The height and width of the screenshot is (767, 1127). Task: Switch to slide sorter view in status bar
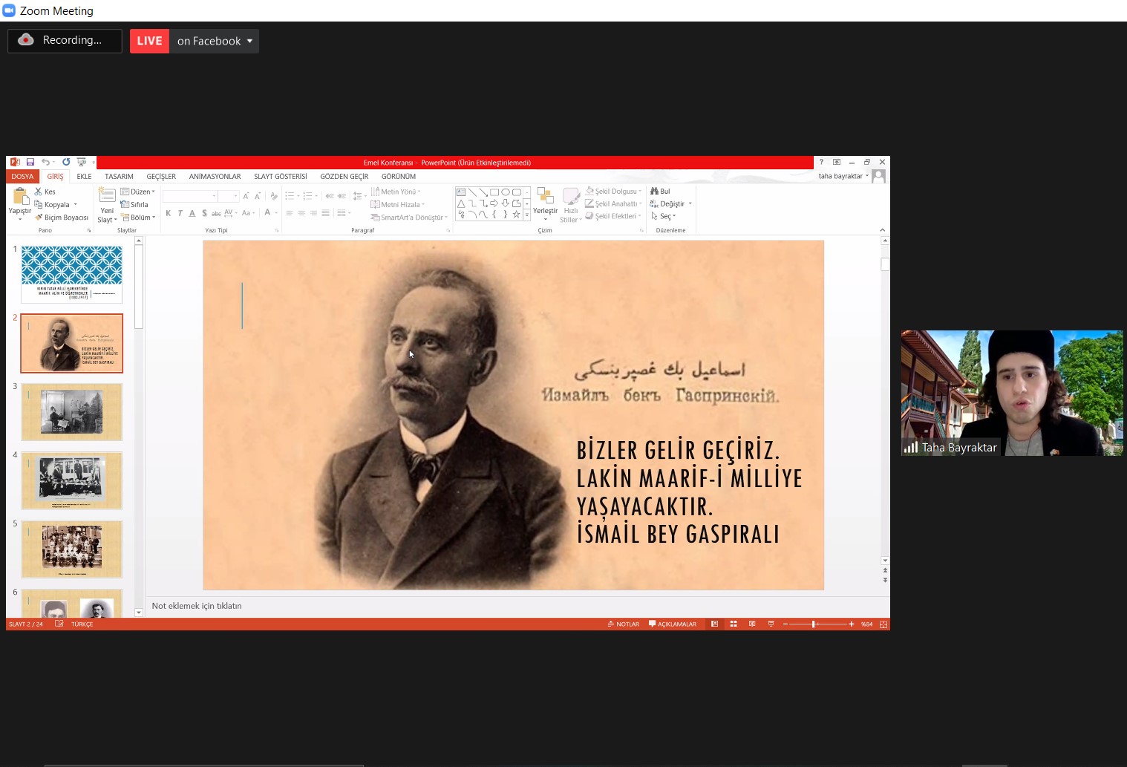click(x=734, y=624)
